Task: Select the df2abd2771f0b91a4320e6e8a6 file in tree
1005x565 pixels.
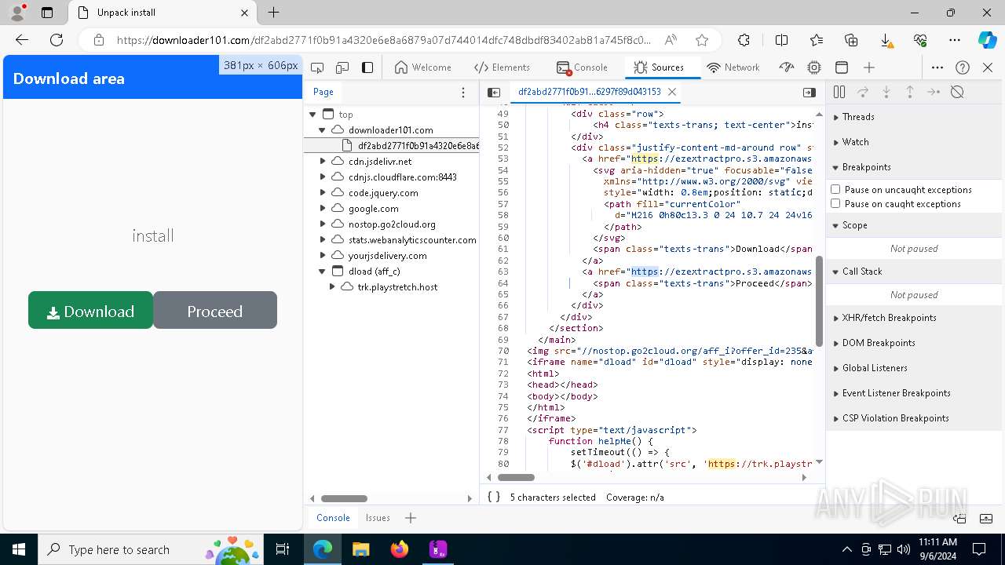Action: [x=391, y=145]
